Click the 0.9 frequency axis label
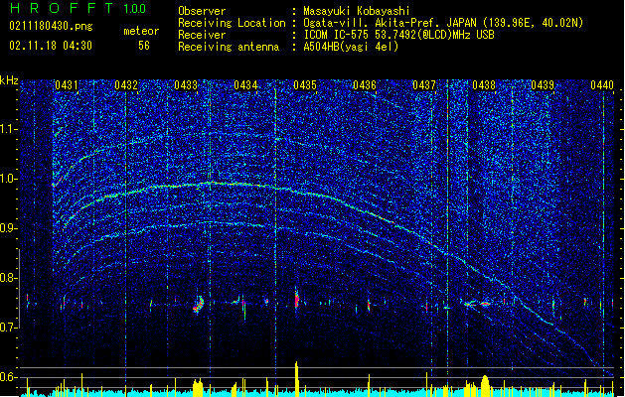This screenshot has height=397, width=625. (9, 228)
